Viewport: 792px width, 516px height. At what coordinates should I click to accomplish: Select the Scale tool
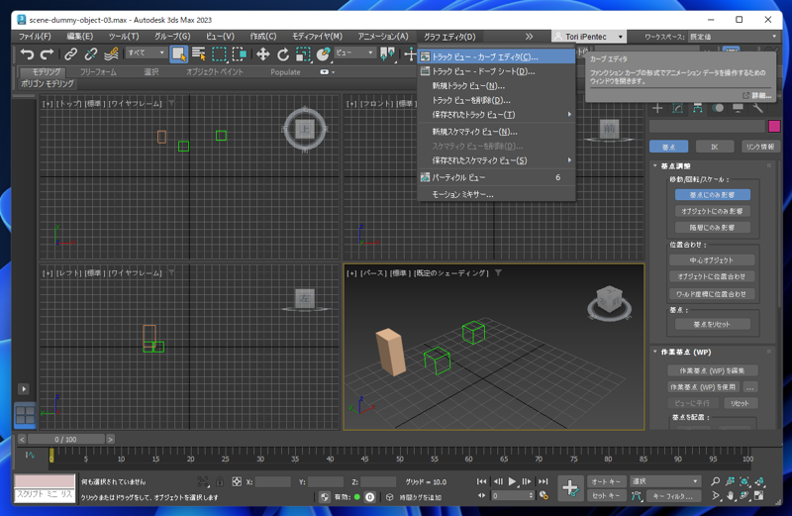tap(303, 53)
